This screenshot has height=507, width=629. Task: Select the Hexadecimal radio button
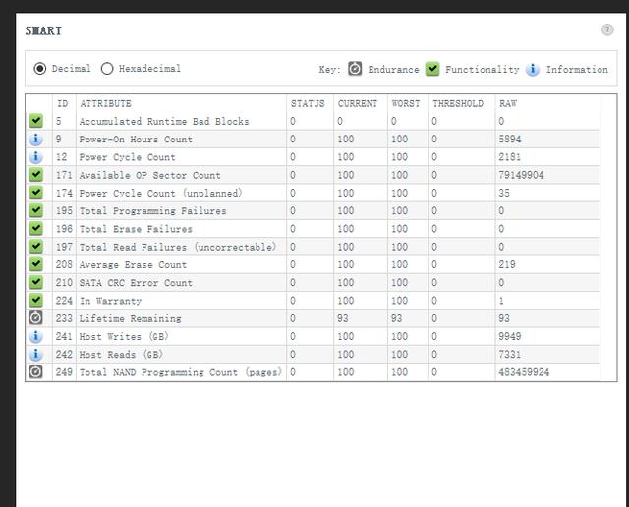coord(107,69)
